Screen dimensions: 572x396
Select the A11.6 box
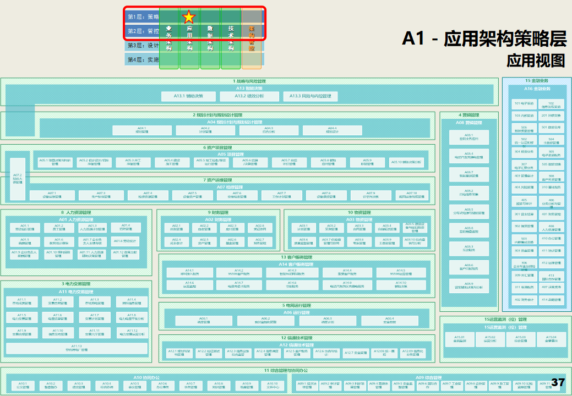click(x=58, y=317)
